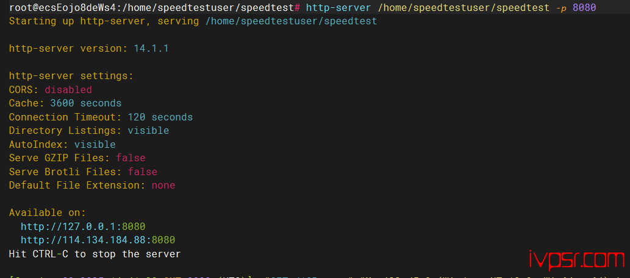Click the CORS disabled value
This screenshot has width=630, height=278.
(x=68, y=90)
